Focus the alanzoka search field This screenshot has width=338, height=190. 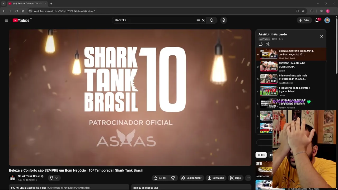click(x=154, y=20)
